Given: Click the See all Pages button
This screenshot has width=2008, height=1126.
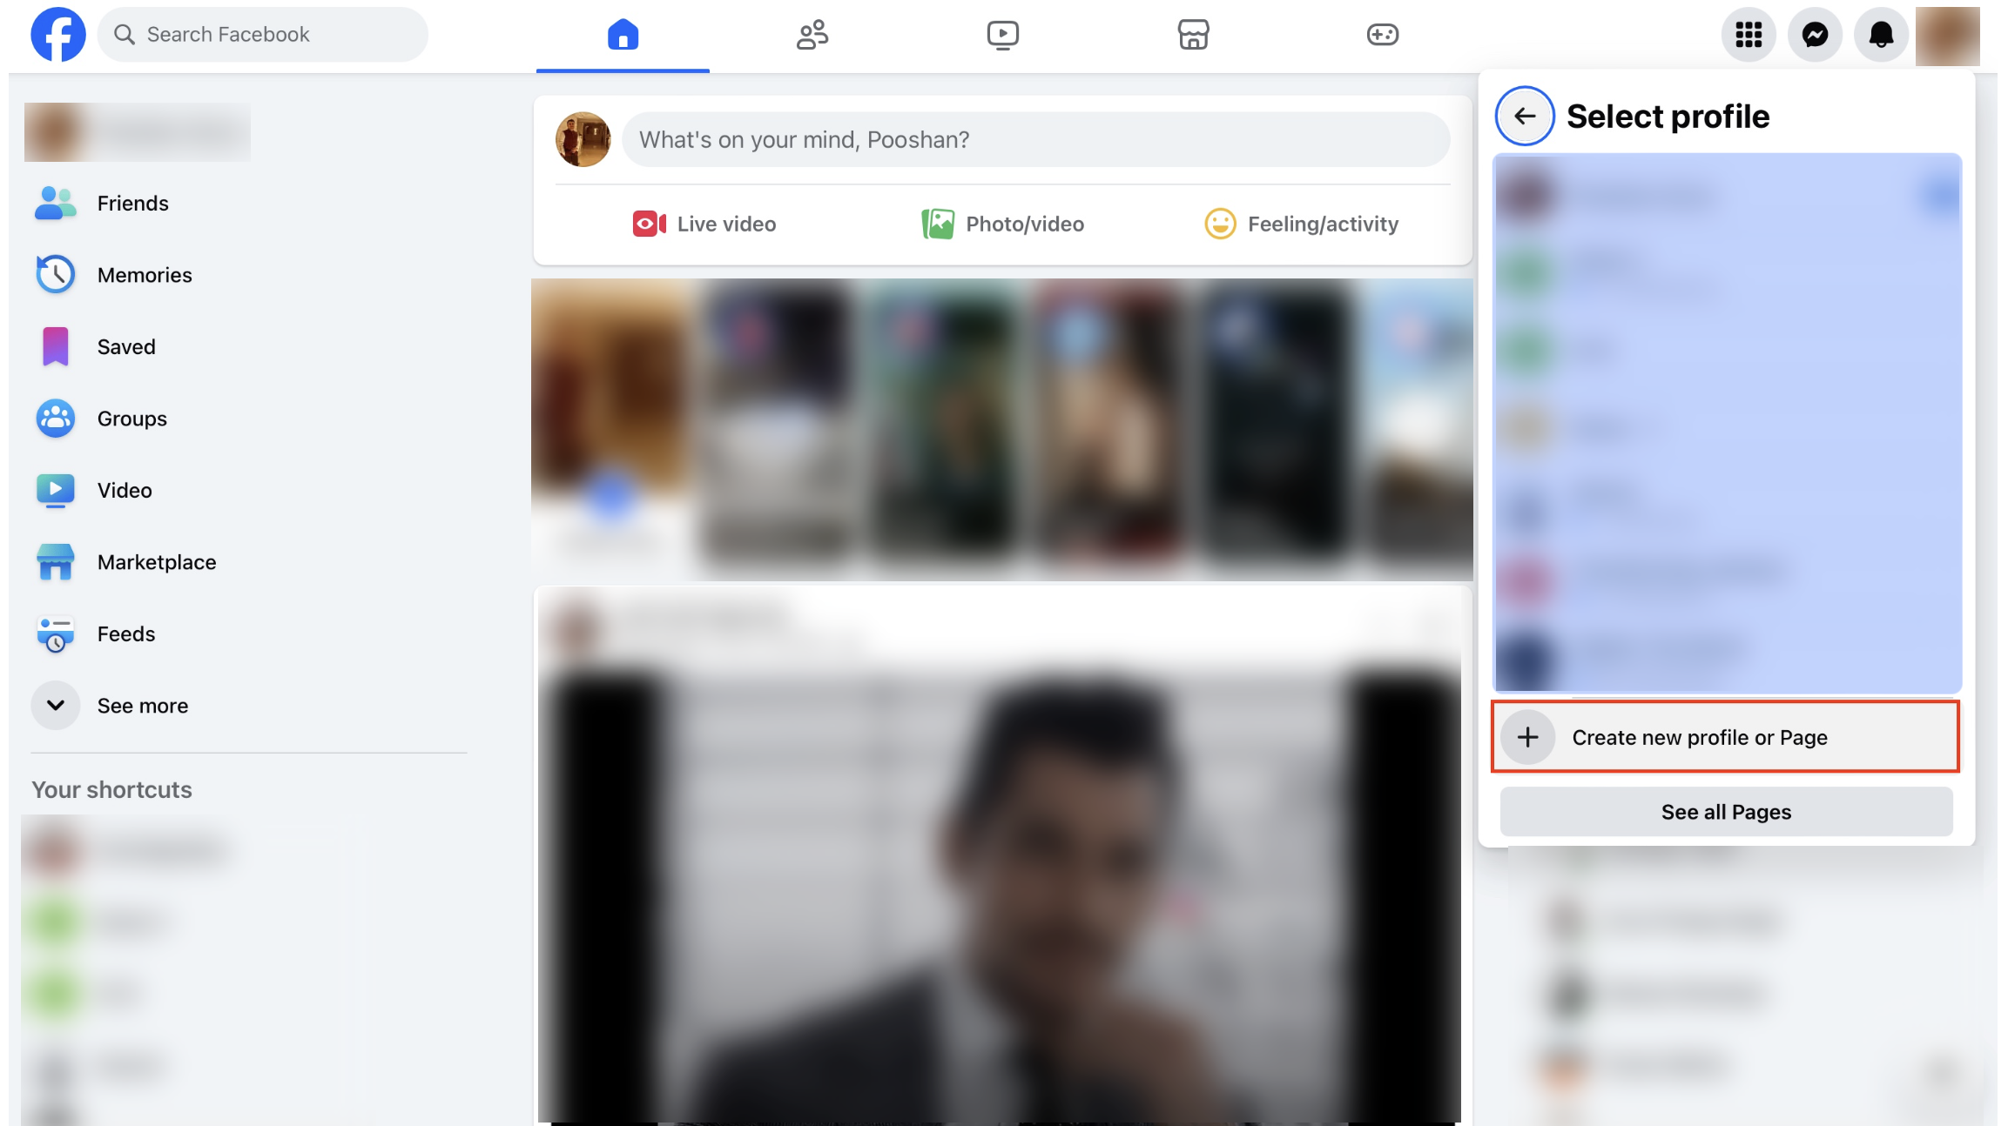Looking at the screenshot, I should tap(1726, 812).
